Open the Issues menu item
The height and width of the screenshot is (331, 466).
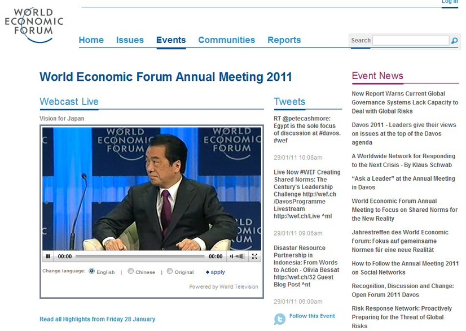click(130, 40)
